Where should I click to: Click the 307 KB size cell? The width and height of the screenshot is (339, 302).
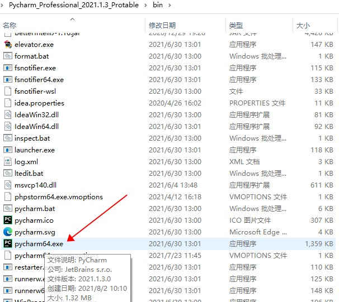point(322,220)
